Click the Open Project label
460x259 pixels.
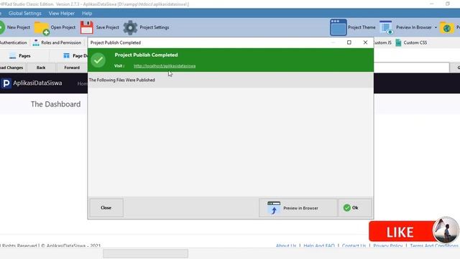click(63, 27)
